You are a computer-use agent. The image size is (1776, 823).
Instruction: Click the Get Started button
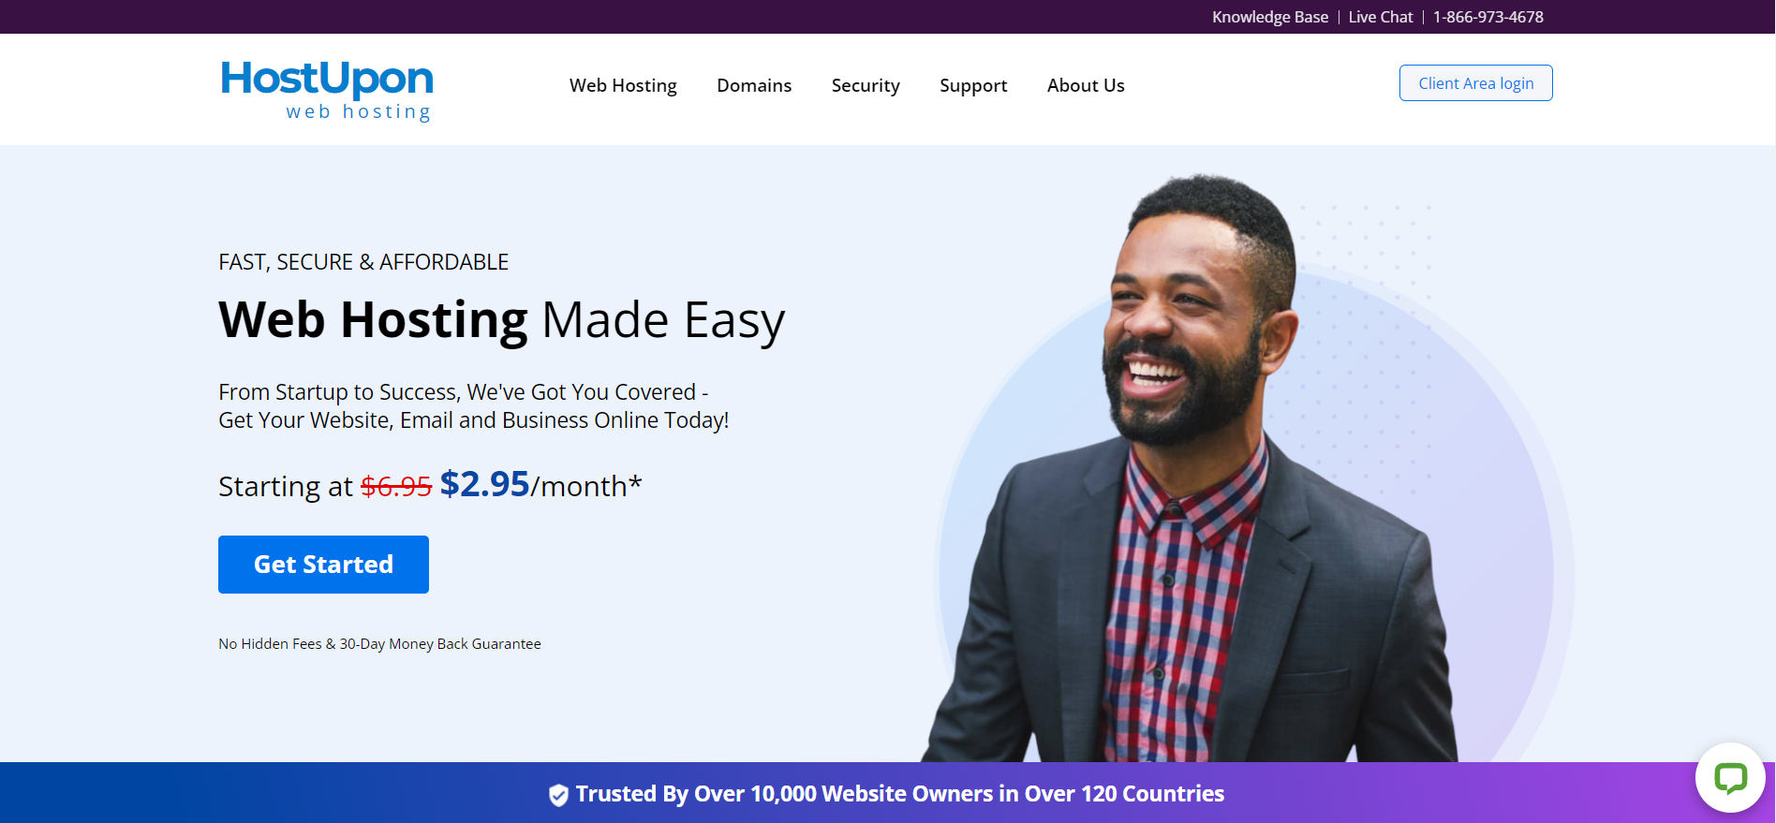point(323,565)
